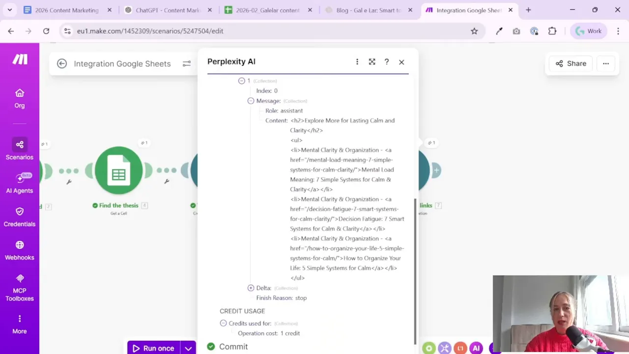Bookmark this page with the star icon

[x=474, y=31]
